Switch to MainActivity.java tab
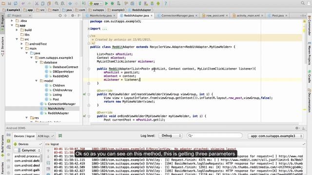Viewport: 312px width, 175px height. [100, 16]
